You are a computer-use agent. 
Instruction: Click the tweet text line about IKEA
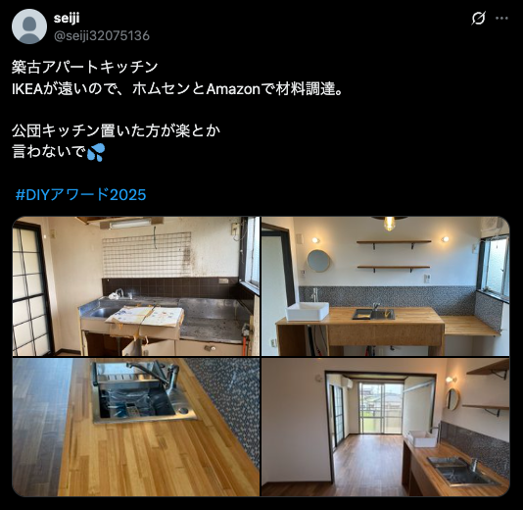[177, 89]
